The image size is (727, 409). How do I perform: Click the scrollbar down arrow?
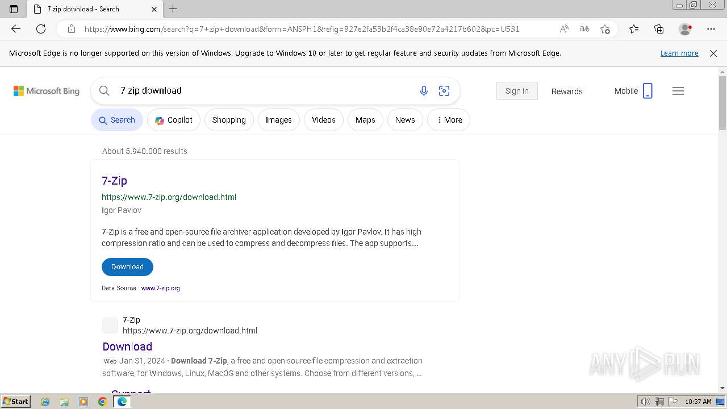coord(722,388)
